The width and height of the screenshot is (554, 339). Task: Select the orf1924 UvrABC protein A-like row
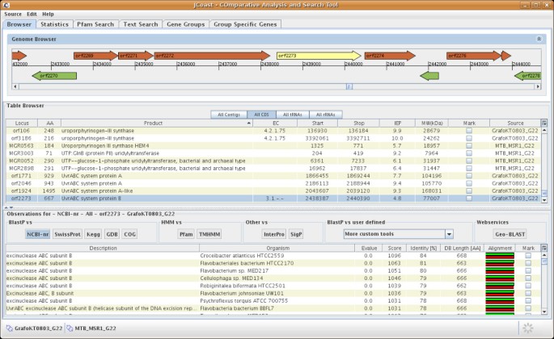[273, 190]
